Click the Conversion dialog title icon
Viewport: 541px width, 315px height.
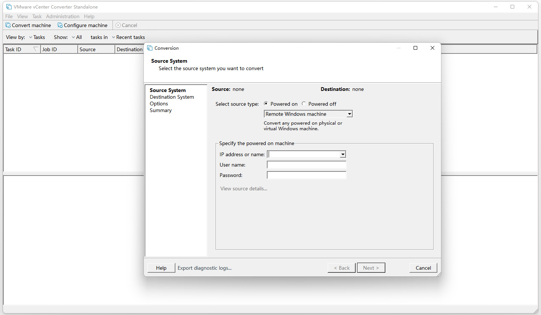[150, 48]
